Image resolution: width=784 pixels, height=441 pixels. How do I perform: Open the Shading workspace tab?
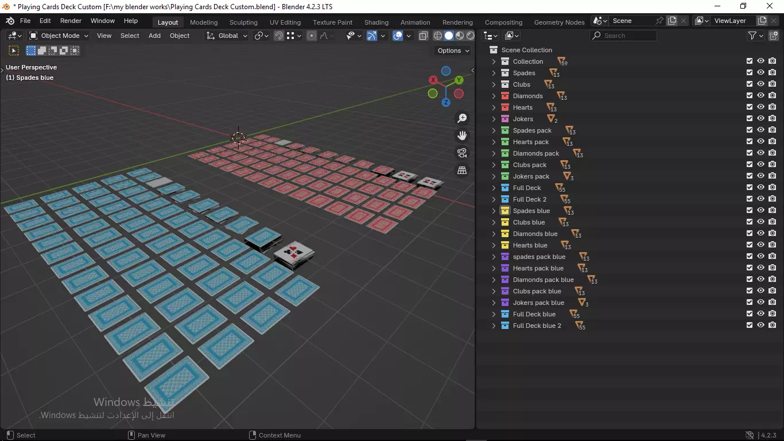click(x=377, y=22)
